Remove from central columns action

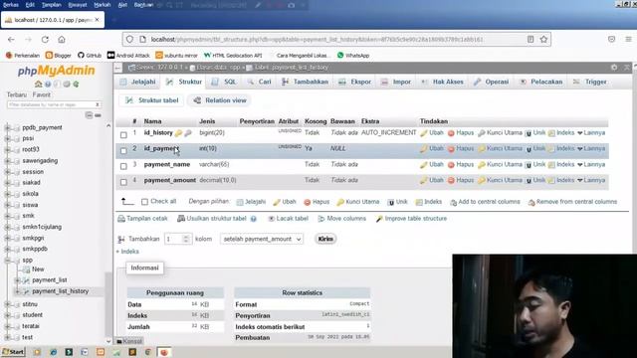pos(572,202)
